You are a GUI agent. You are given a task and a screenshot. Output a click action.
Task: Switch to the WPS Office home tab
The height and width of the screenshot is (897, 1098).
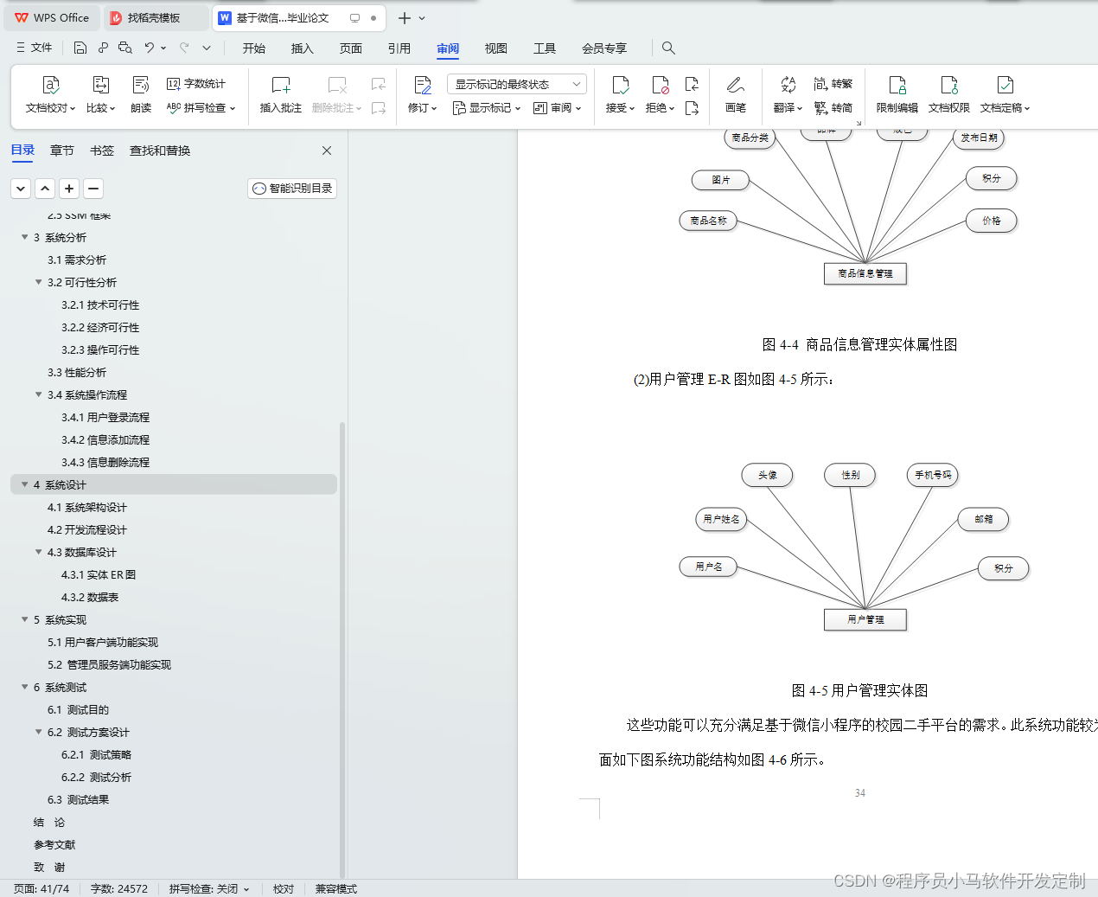[x=52, y=17]
